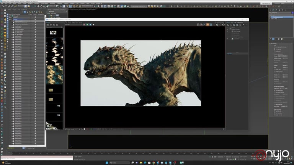Toggle the show end result button in modifier stack
294x165 pixels.
(273, 39)
